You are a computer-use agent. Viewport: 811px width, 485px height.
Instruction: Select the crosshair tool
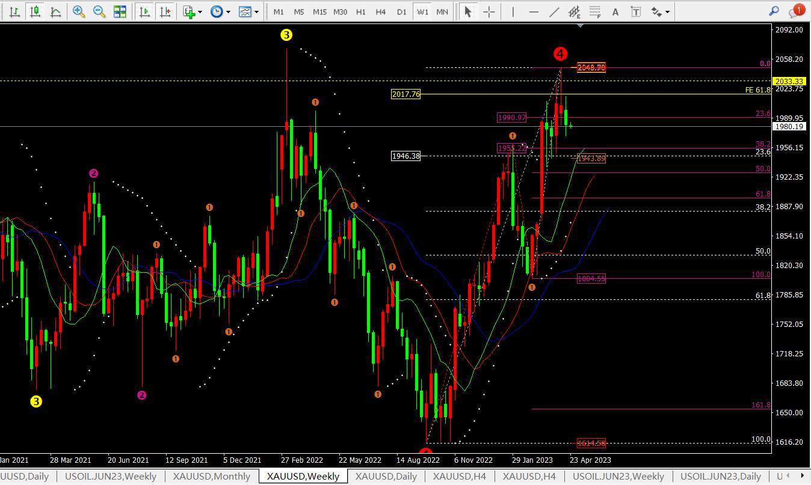489,11
